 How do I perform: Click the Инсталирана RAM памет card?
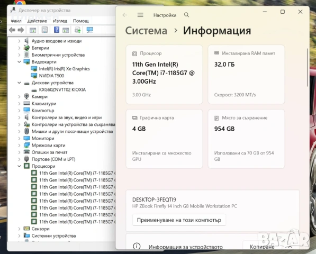tap(246, 75)
